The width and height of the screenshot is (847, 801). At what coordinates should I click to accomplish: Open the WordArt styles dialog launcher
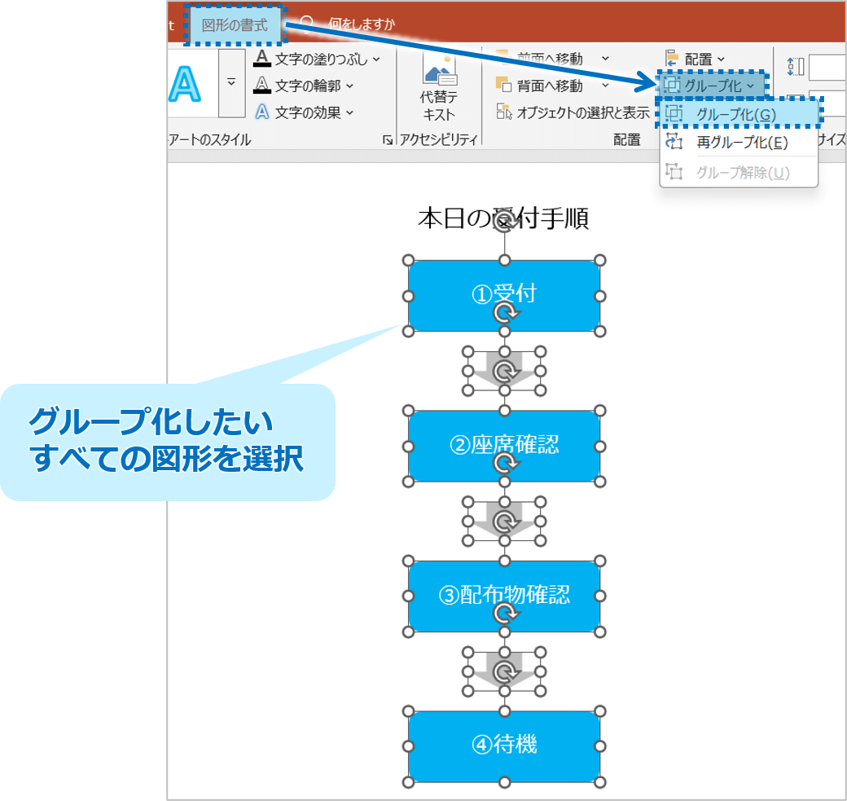coord(387,140)
